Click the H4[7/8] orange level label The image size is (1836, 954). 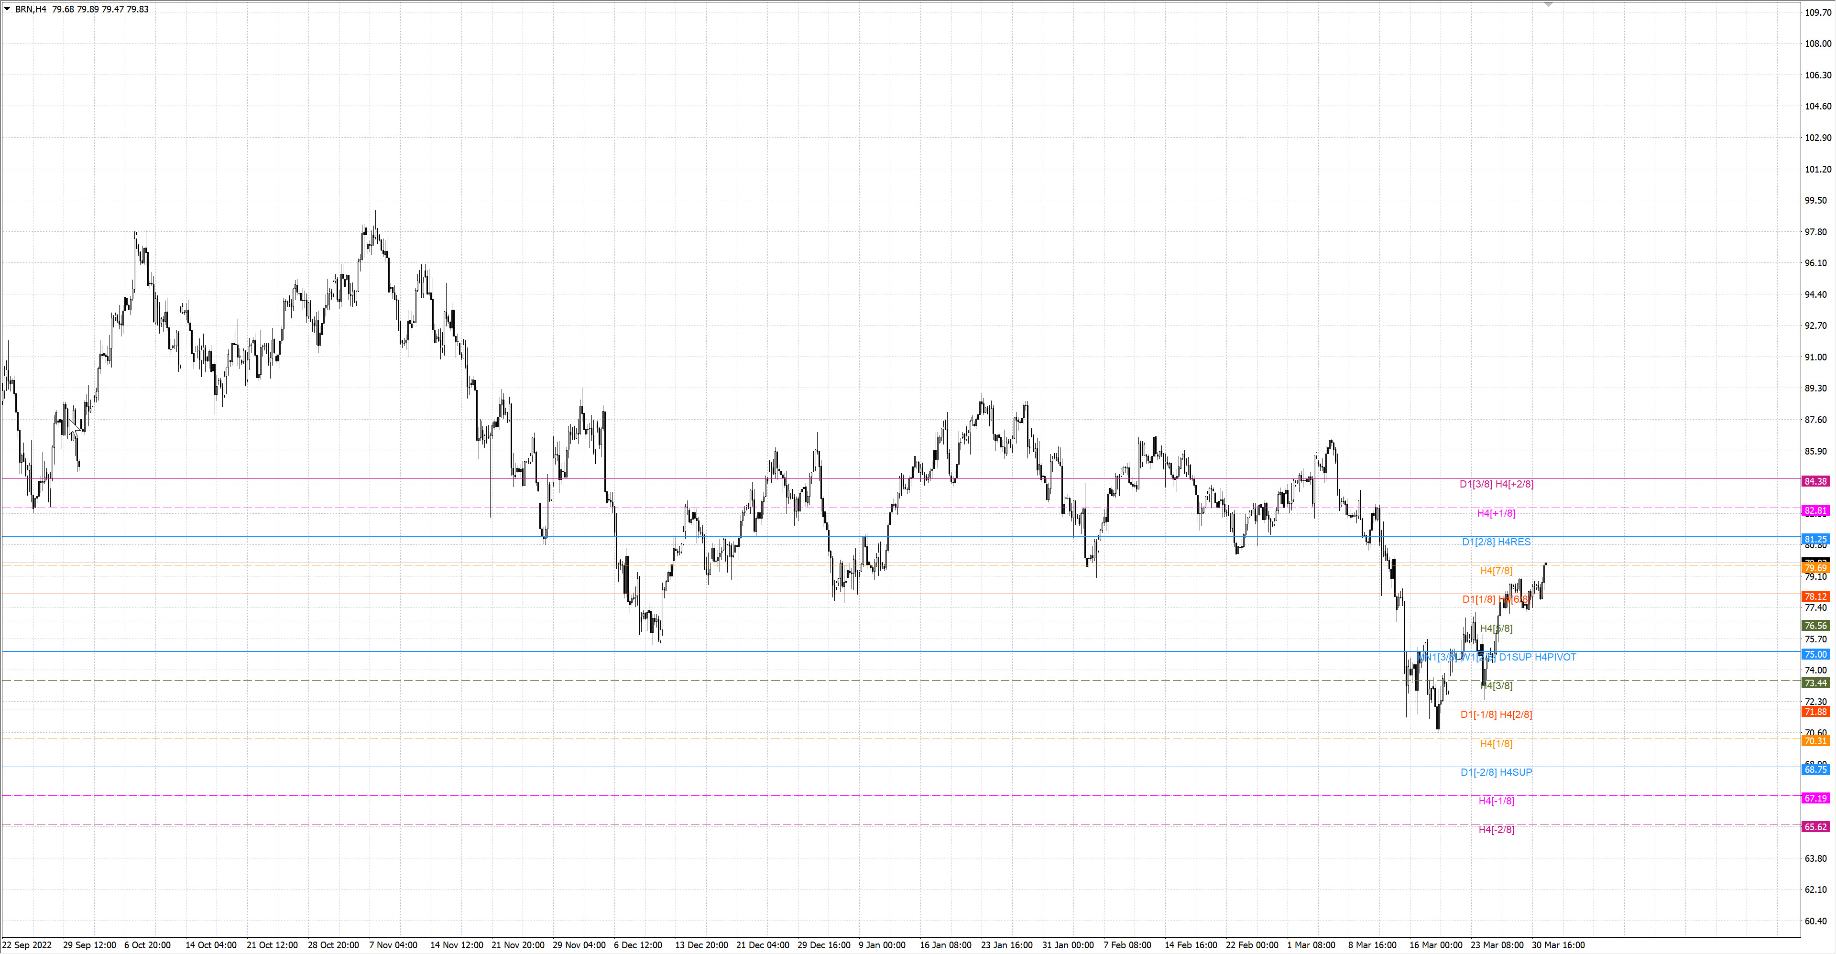click(x=1496, y=571)
